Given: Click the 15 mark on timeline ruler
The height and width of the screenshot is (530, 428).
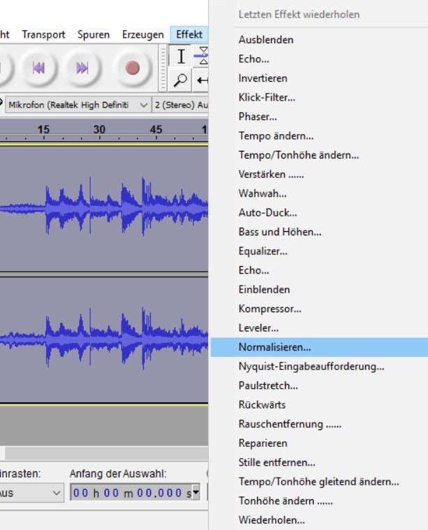Looking at the screenshot, I should [43, 129].
